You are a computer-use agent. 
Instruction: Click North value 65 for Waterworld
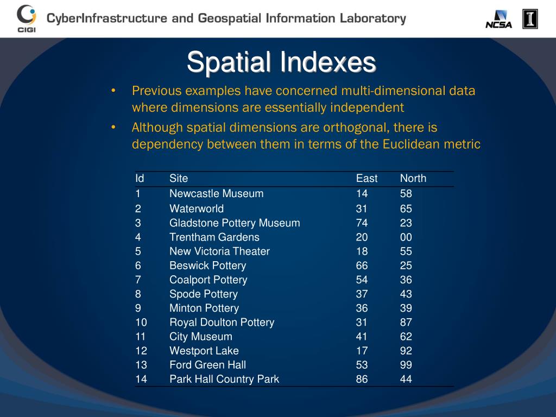(406, 208)
